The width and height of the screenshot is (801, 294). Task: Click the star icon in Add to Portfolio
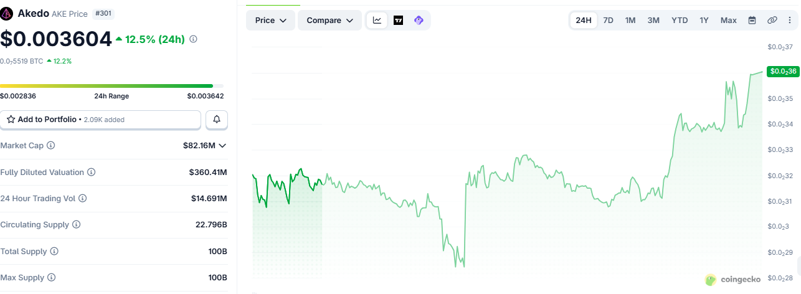tap(11, 119)
